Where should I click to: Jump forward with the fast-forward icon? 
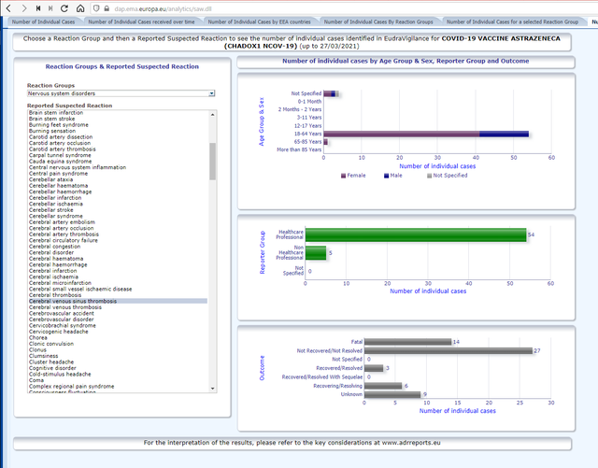[x=50, y=8]
